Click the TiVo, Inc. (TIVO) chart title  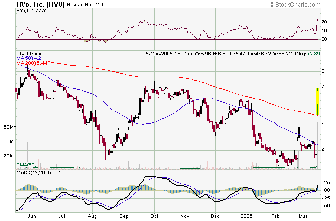point(40,4)
